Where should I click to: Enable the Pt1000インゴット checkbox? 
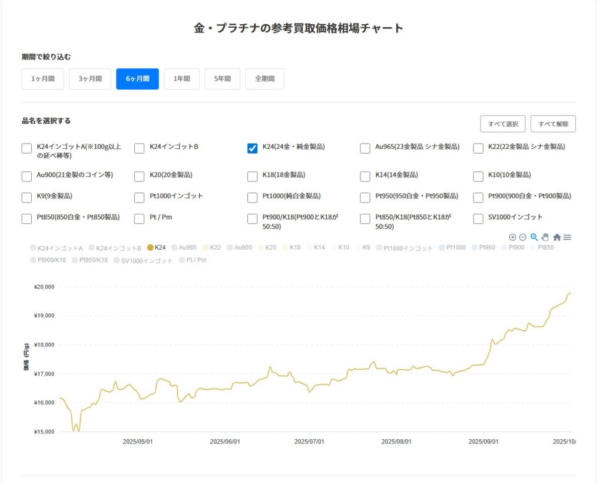(140, 197)
